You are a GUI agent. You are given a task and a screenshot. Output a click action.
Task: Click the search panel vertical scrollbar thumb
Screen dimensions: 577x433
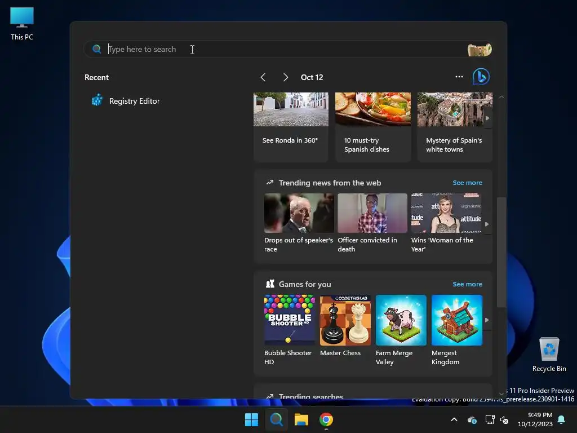coord(501,252)
